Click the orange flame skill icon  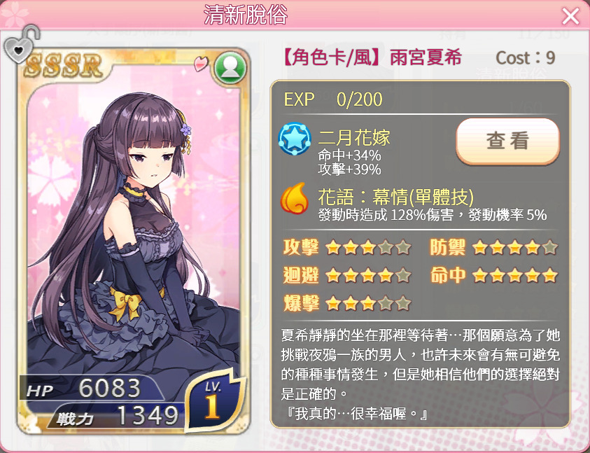[x=295, y=198]
